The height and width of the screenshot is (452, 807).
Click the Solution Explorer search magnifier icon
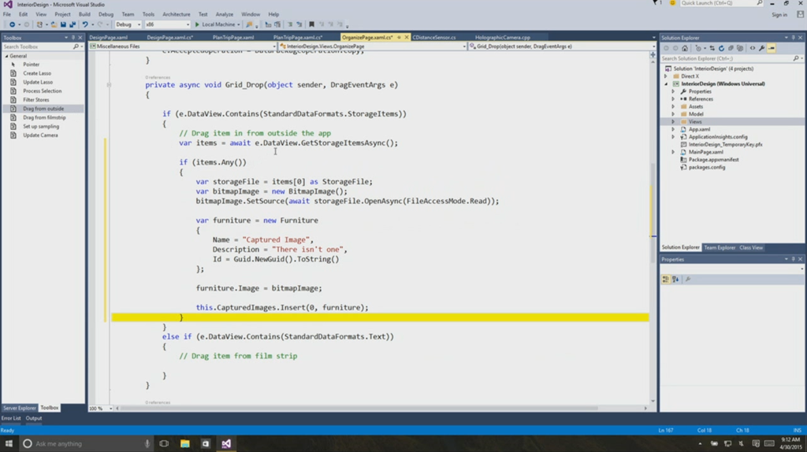[796, 58]
